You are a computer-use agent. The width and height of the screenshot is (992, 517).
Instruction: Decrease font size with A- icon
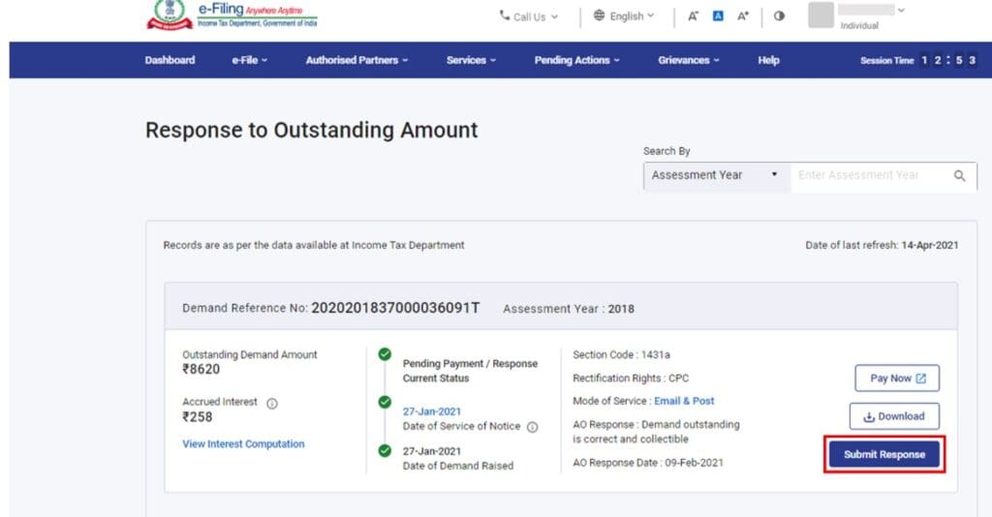click(693, 16)
